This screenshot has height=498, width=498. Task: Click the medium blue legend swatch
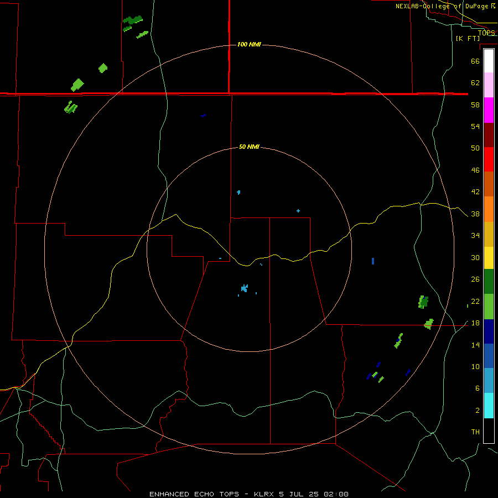489,356
